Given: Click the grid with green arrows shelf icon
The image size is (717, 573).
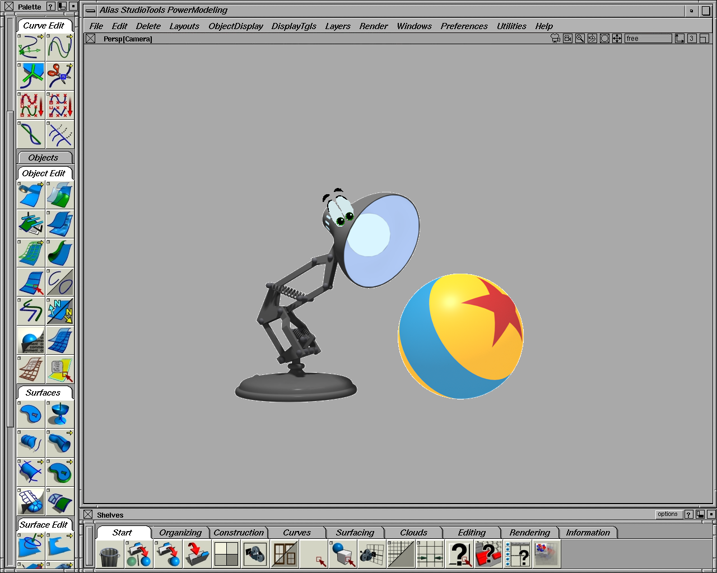Looking at the screenshot, I should pos(430,554).
